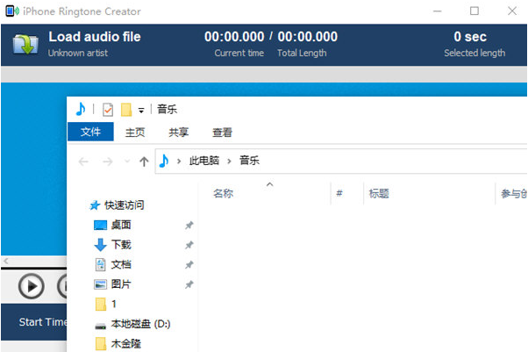This screenshot has width=528, height=352.
Task: Open the 木金隆 folder in navigation pane
Action: point(126,344)
